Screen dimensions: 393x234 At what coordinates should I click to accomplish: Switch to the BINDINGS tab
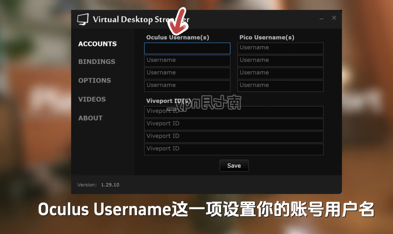[97, 62]
